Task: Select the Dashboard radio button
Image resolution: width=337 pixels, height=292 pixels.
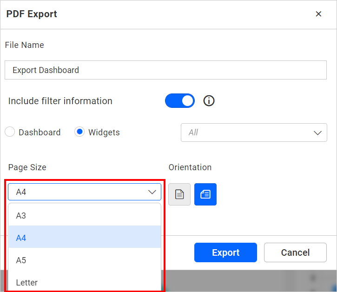Action: coord(10,132)
